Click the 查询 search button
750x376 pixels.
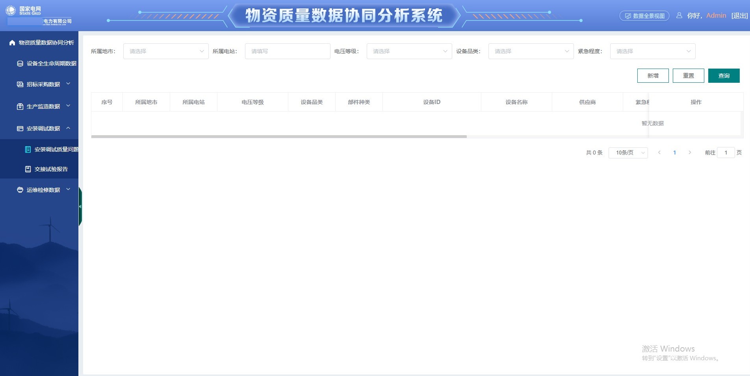(x=724, y=75)
